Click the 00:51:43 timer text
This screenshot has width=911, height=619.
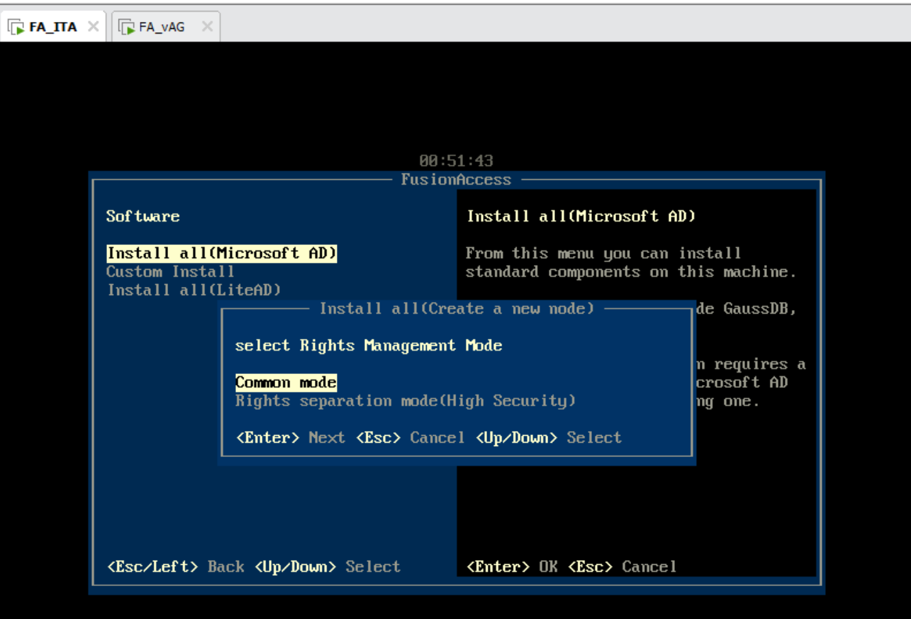(456, 161)
